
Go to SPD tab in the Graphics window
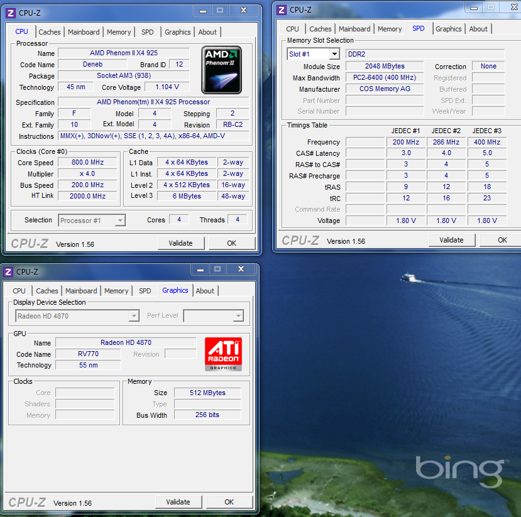point(145,291)
